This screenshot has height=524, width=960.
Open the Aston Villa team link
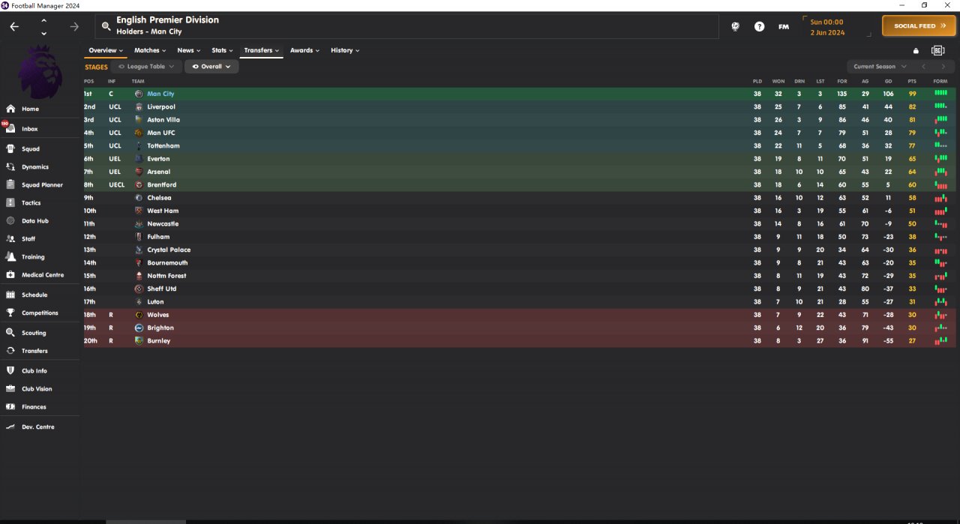163,120
